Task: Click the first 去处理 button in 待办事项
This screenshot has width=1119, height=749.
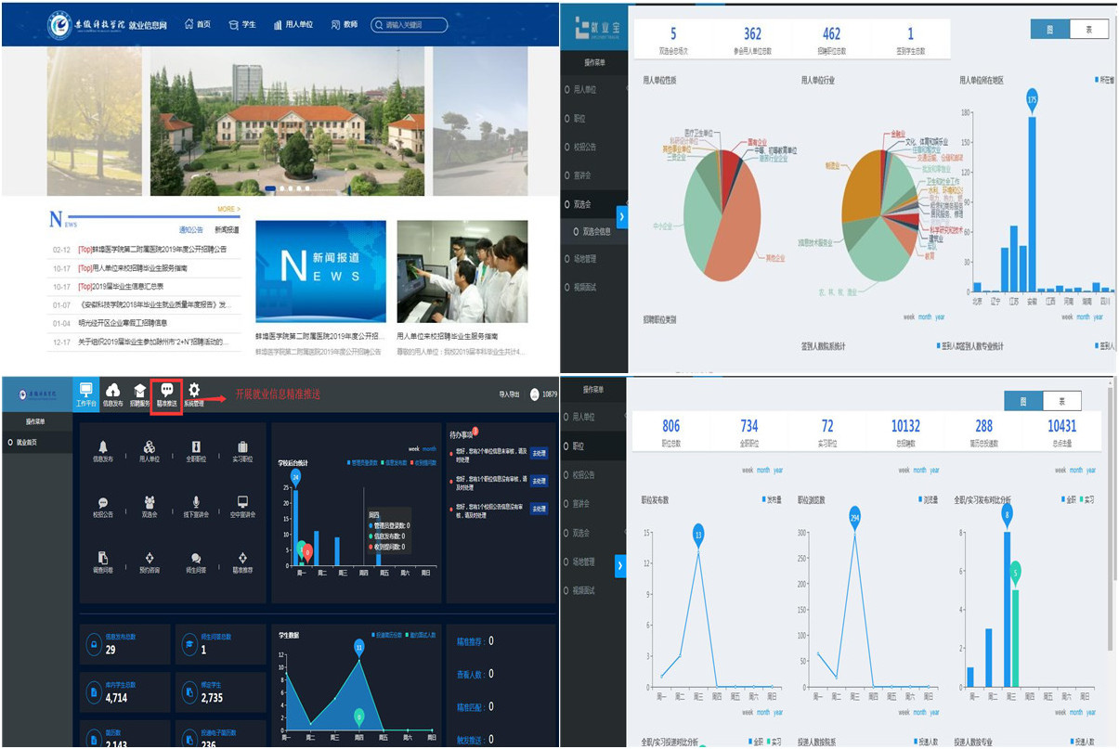Action: (540, 454)
